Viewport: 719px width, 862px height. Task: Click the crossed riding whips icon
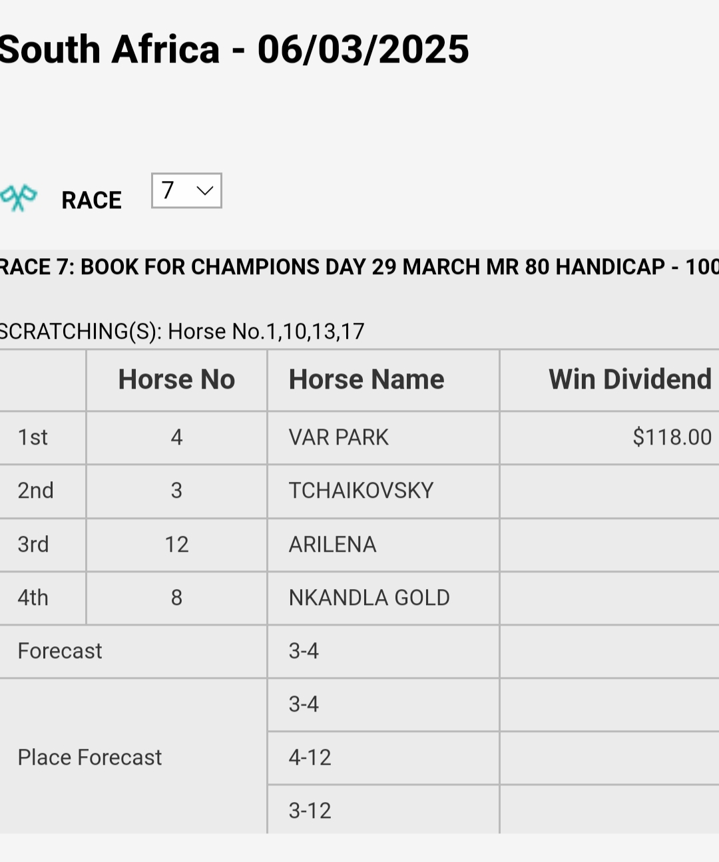[19, 198]
